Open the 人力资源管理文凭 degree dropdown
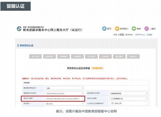 tap(129, 99)
